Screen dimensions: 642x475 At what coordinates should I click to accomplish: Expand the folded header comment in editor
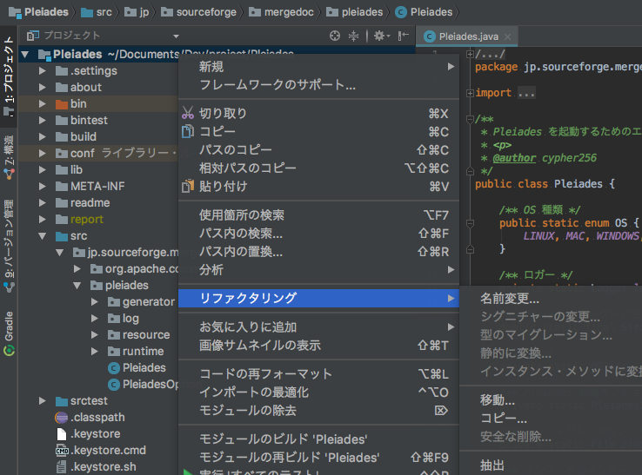[x=470, y=54]
